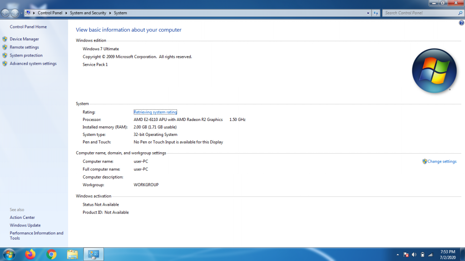Open Help via question mark icon
The width and height of the screenshot is (465, 261).
(x=461, y=23)
